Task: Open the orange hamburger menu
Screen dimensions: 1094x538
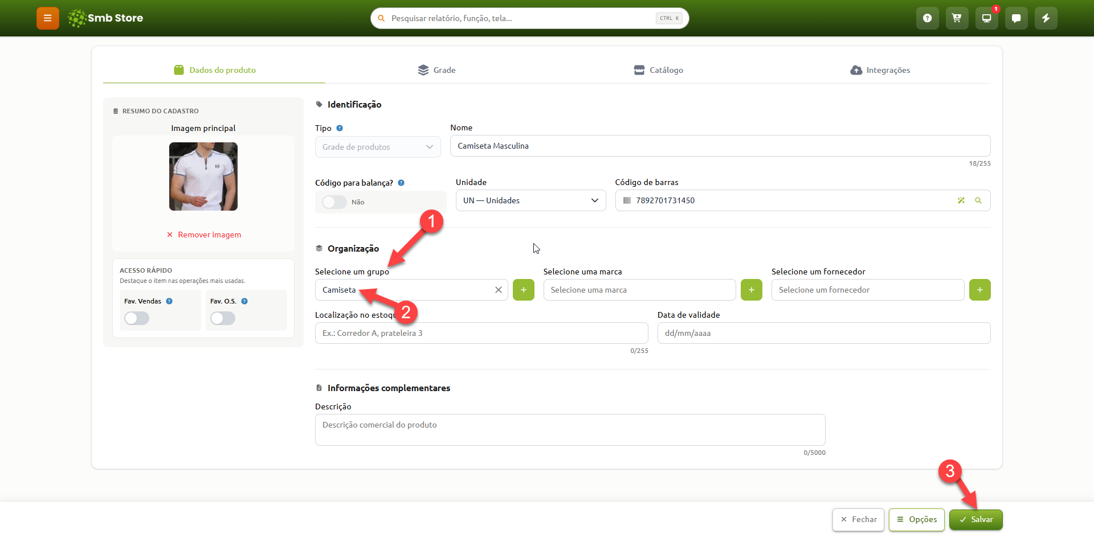Action: 48,18
